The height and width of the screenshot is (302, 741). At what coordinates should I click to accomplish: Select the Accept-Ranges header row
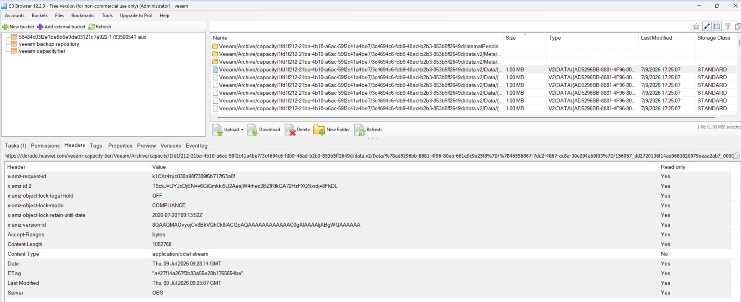pyautogui.click(x=368, y=234)
